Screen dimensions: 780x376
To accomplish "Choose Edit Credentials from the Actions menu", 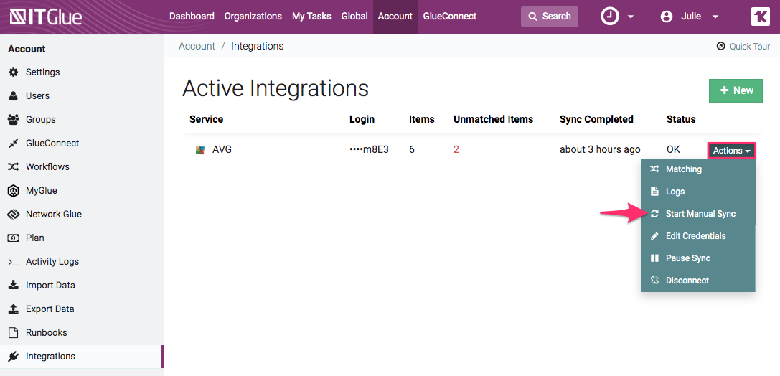I will coord(698,236).
